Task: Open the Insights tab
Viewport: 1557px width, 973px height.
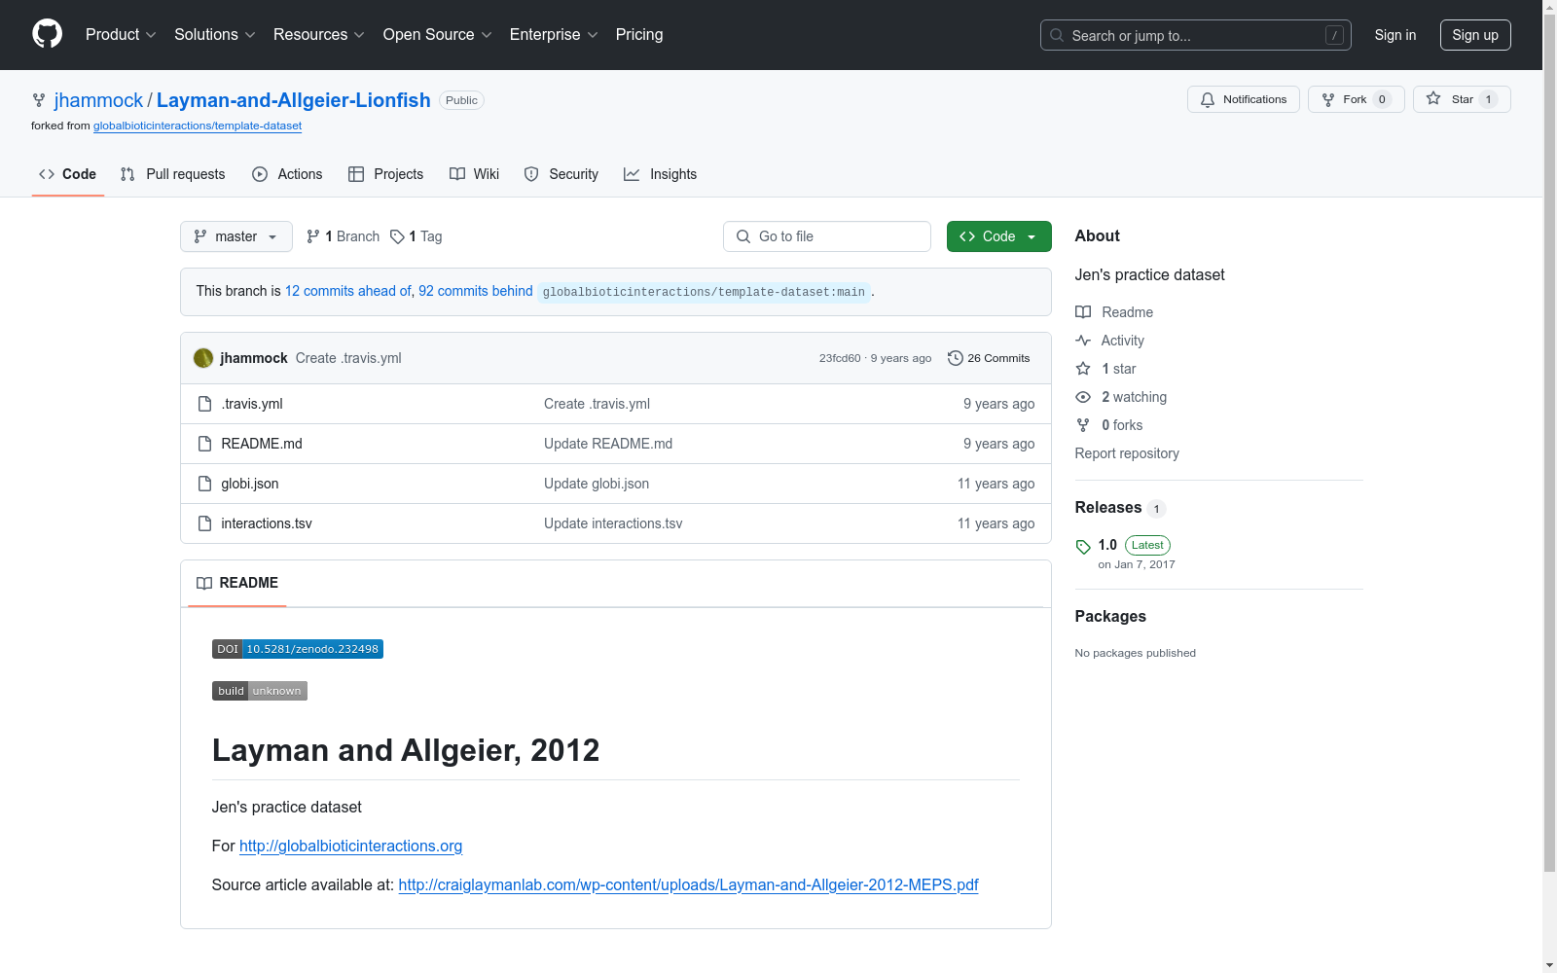Action: point(661,174)
